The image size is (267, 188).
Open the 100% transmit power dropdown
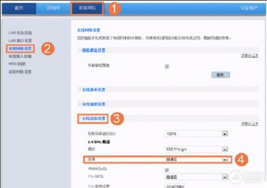(x=225, y=134)
